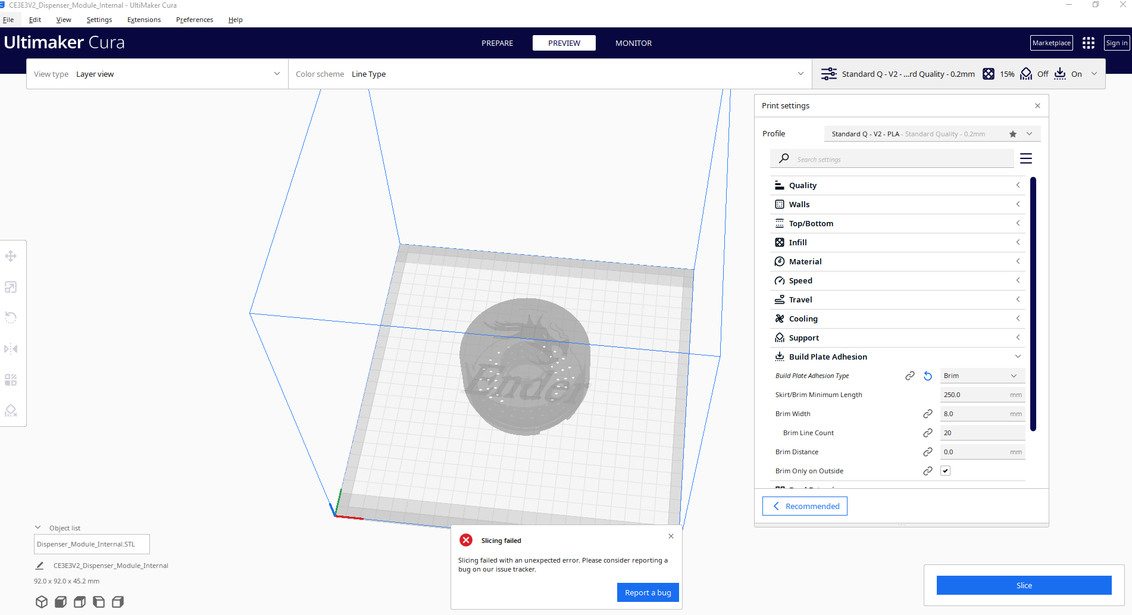
Task: Switch to the MONITOR tab
Action: [x=633, y=43]
